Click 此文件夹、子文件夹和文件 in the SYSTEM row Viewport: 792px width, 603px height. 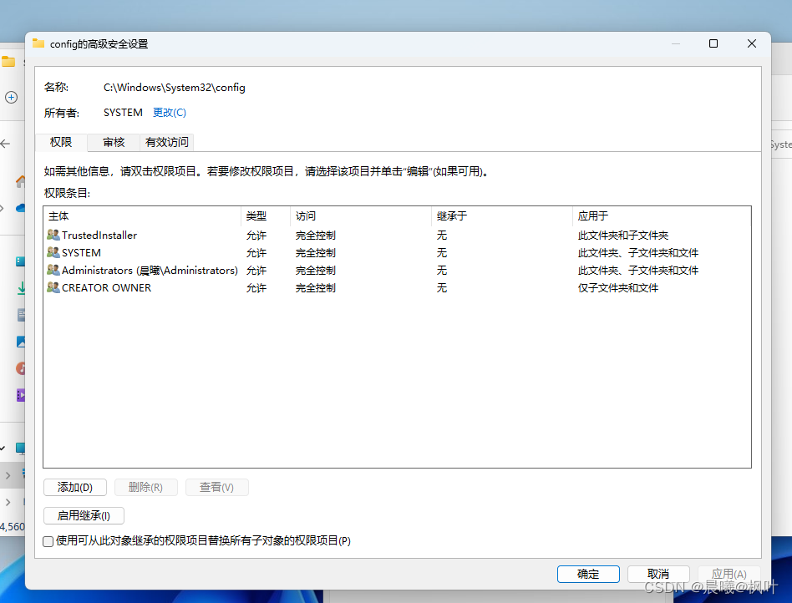click(638, 252)
